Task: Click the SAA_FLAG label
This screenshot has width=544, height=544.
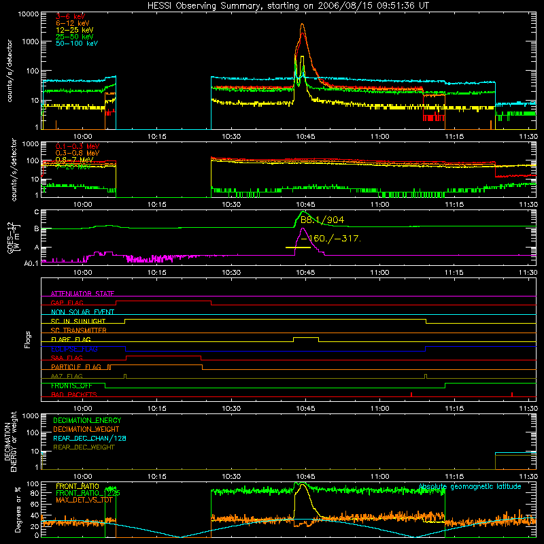Action: [67, 358]
